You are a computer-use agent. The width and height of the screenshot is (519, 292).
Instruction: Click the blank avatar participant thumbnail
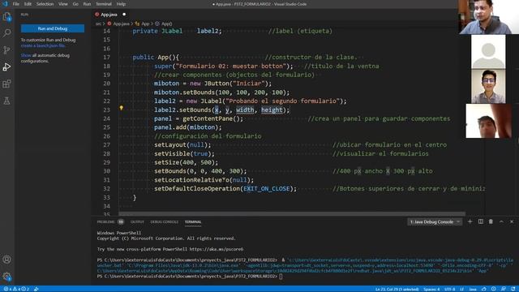click(488, 52)
